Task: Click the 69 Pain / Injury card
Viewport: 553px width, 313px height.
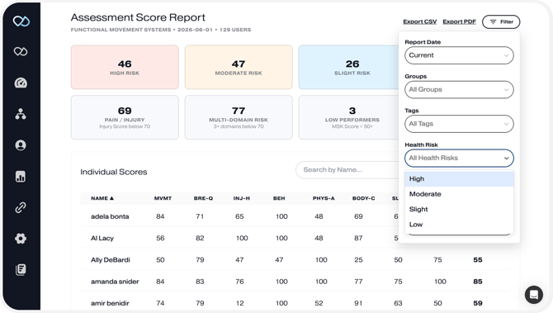Action: 125,117
